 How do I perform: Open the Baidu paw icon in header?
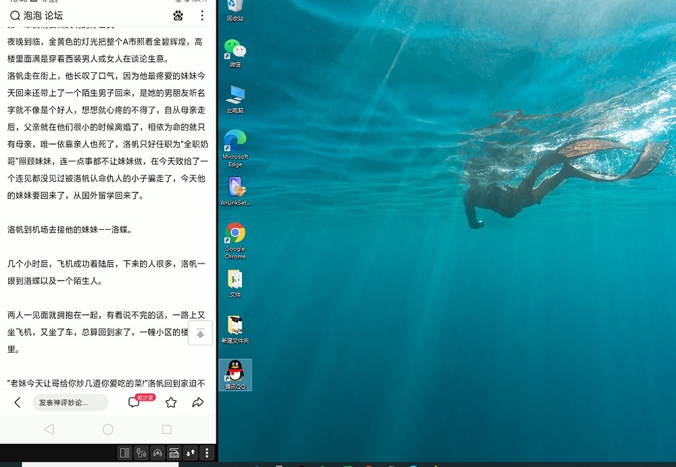[x=178, y=16]
